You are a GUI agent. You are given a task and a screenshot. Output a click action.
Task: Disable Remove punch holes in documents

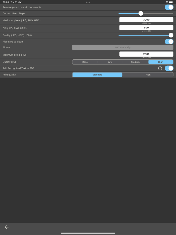click(169, 7)
